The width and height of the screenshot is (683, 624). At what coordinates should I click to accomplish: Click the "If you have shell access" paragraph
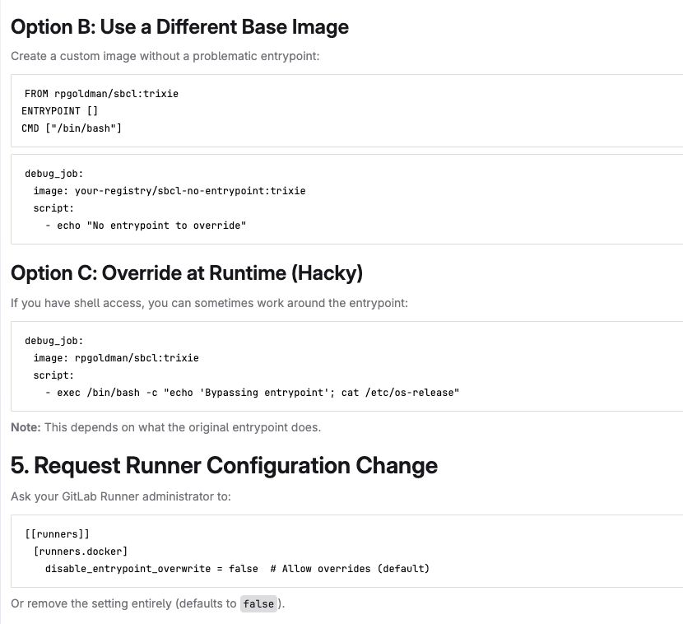coord(209,303)
